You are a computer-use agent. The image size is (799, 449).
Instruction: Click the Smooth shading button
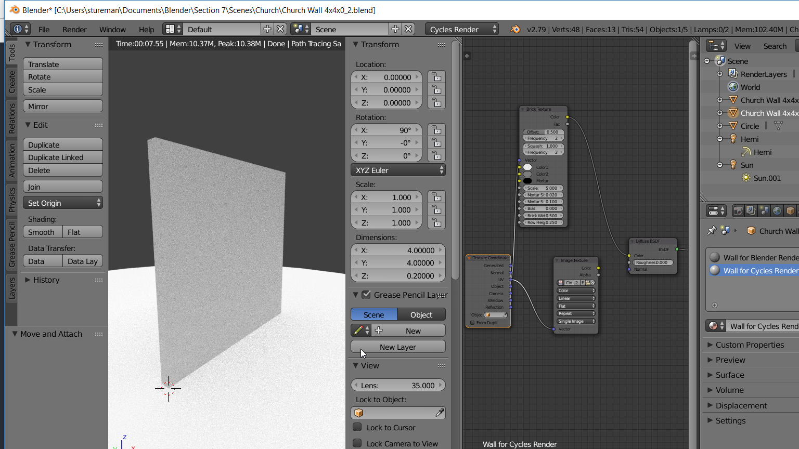coord(42,232)
